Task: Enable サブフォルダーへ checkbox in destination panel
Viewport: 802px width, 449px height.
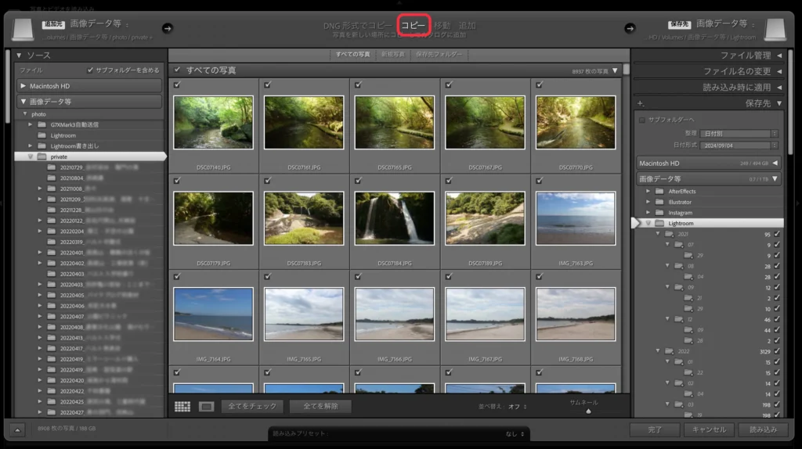Action: pyautogui.click(x=642, y=120)
